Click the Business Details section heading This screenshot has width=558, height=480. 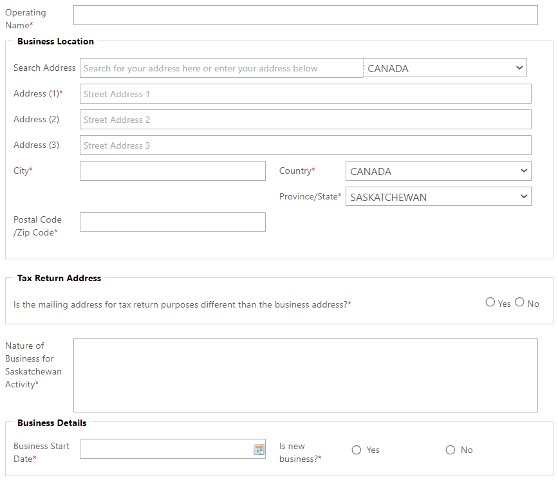pos(52,423)
